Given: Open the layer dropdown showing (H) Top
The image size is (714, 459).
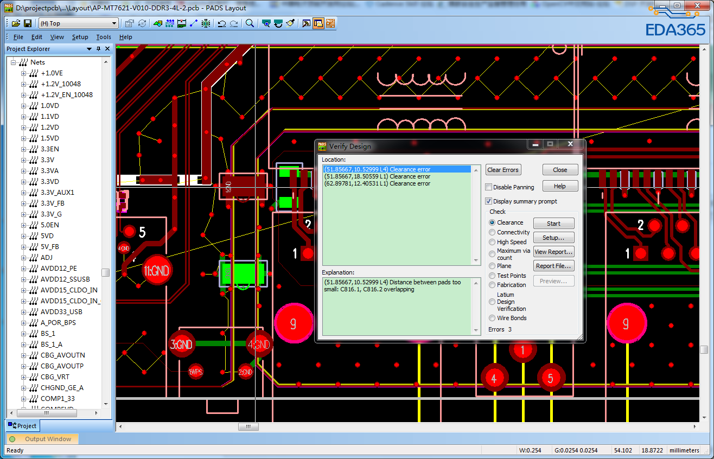Looking at the screenshot, I should (x=114, y=23).
